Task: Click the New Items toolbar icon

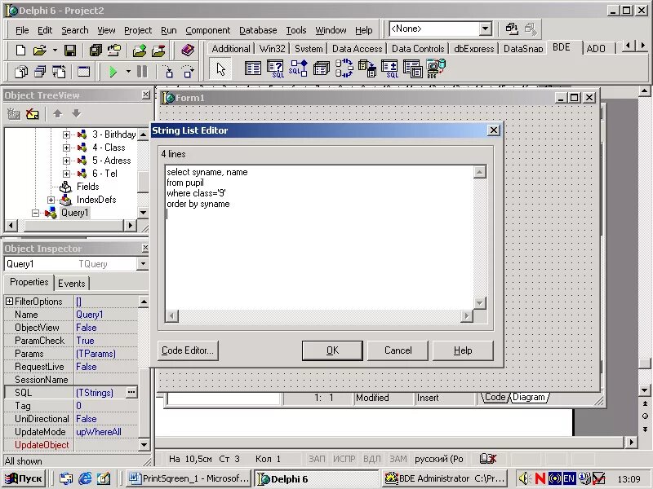Action: pos(20,51)
